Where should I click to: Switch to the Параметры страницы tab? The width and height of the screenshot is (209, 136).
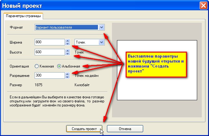tap(23, 16)
